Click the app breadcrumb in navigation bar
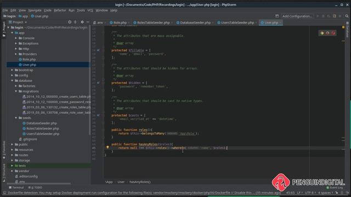351x197 pixels. click(23, 16)
